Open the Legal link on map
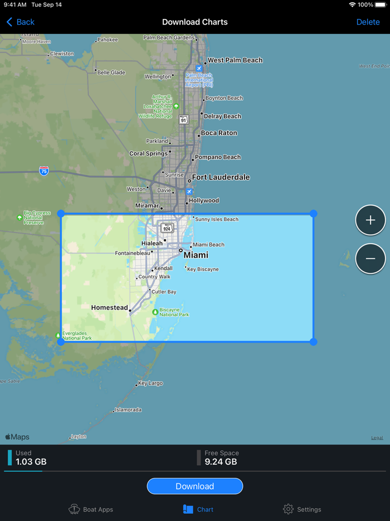 (377, 437)
